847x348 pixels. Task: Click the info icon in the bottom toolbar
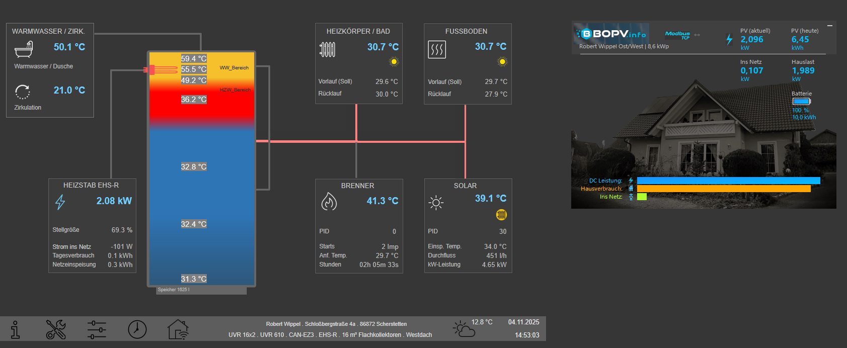[x=16, y=330]
